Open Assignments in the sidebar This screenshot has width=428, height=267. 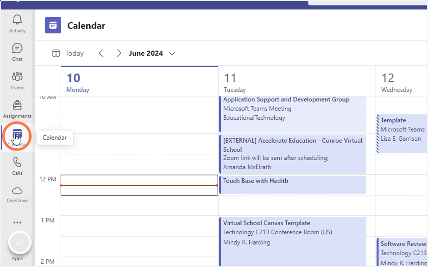pyautogui.click(x=17, y=109)
